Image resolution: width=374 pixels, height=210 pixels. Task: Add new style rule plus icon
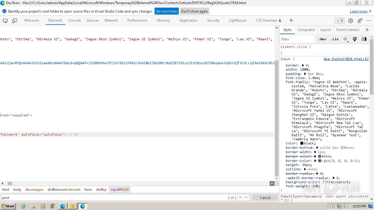pyautogui.click(x=345, y=39)
